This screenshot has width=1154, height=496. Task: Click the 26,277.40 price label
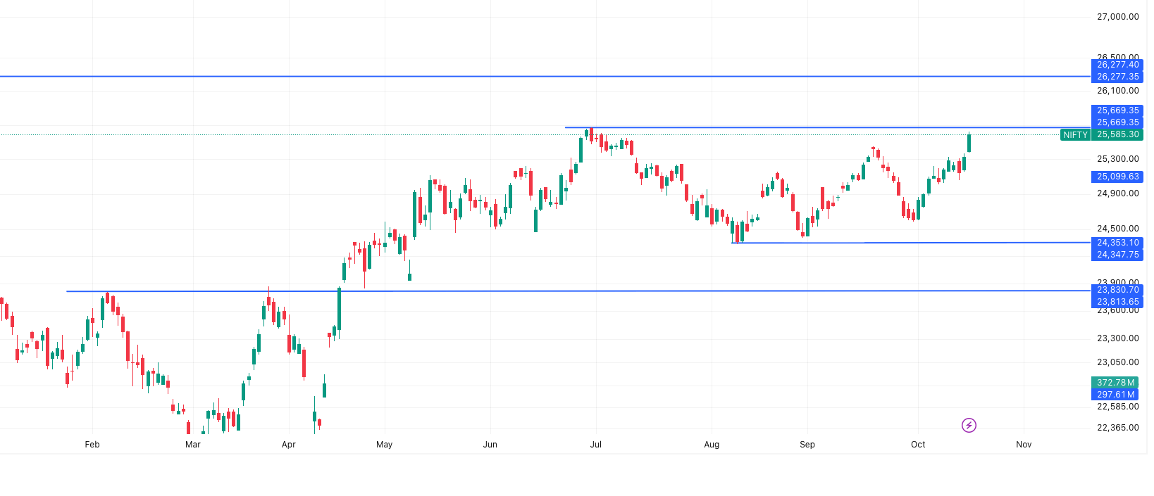pyautogui.click(x=1117, y=65)
